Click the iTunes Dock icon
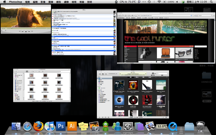The width and height of the screenshot is (216, 135). (49, 126)
